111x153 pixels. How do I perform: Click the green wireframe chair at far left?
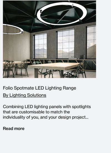pyautogui.click(x=8, y=68)
